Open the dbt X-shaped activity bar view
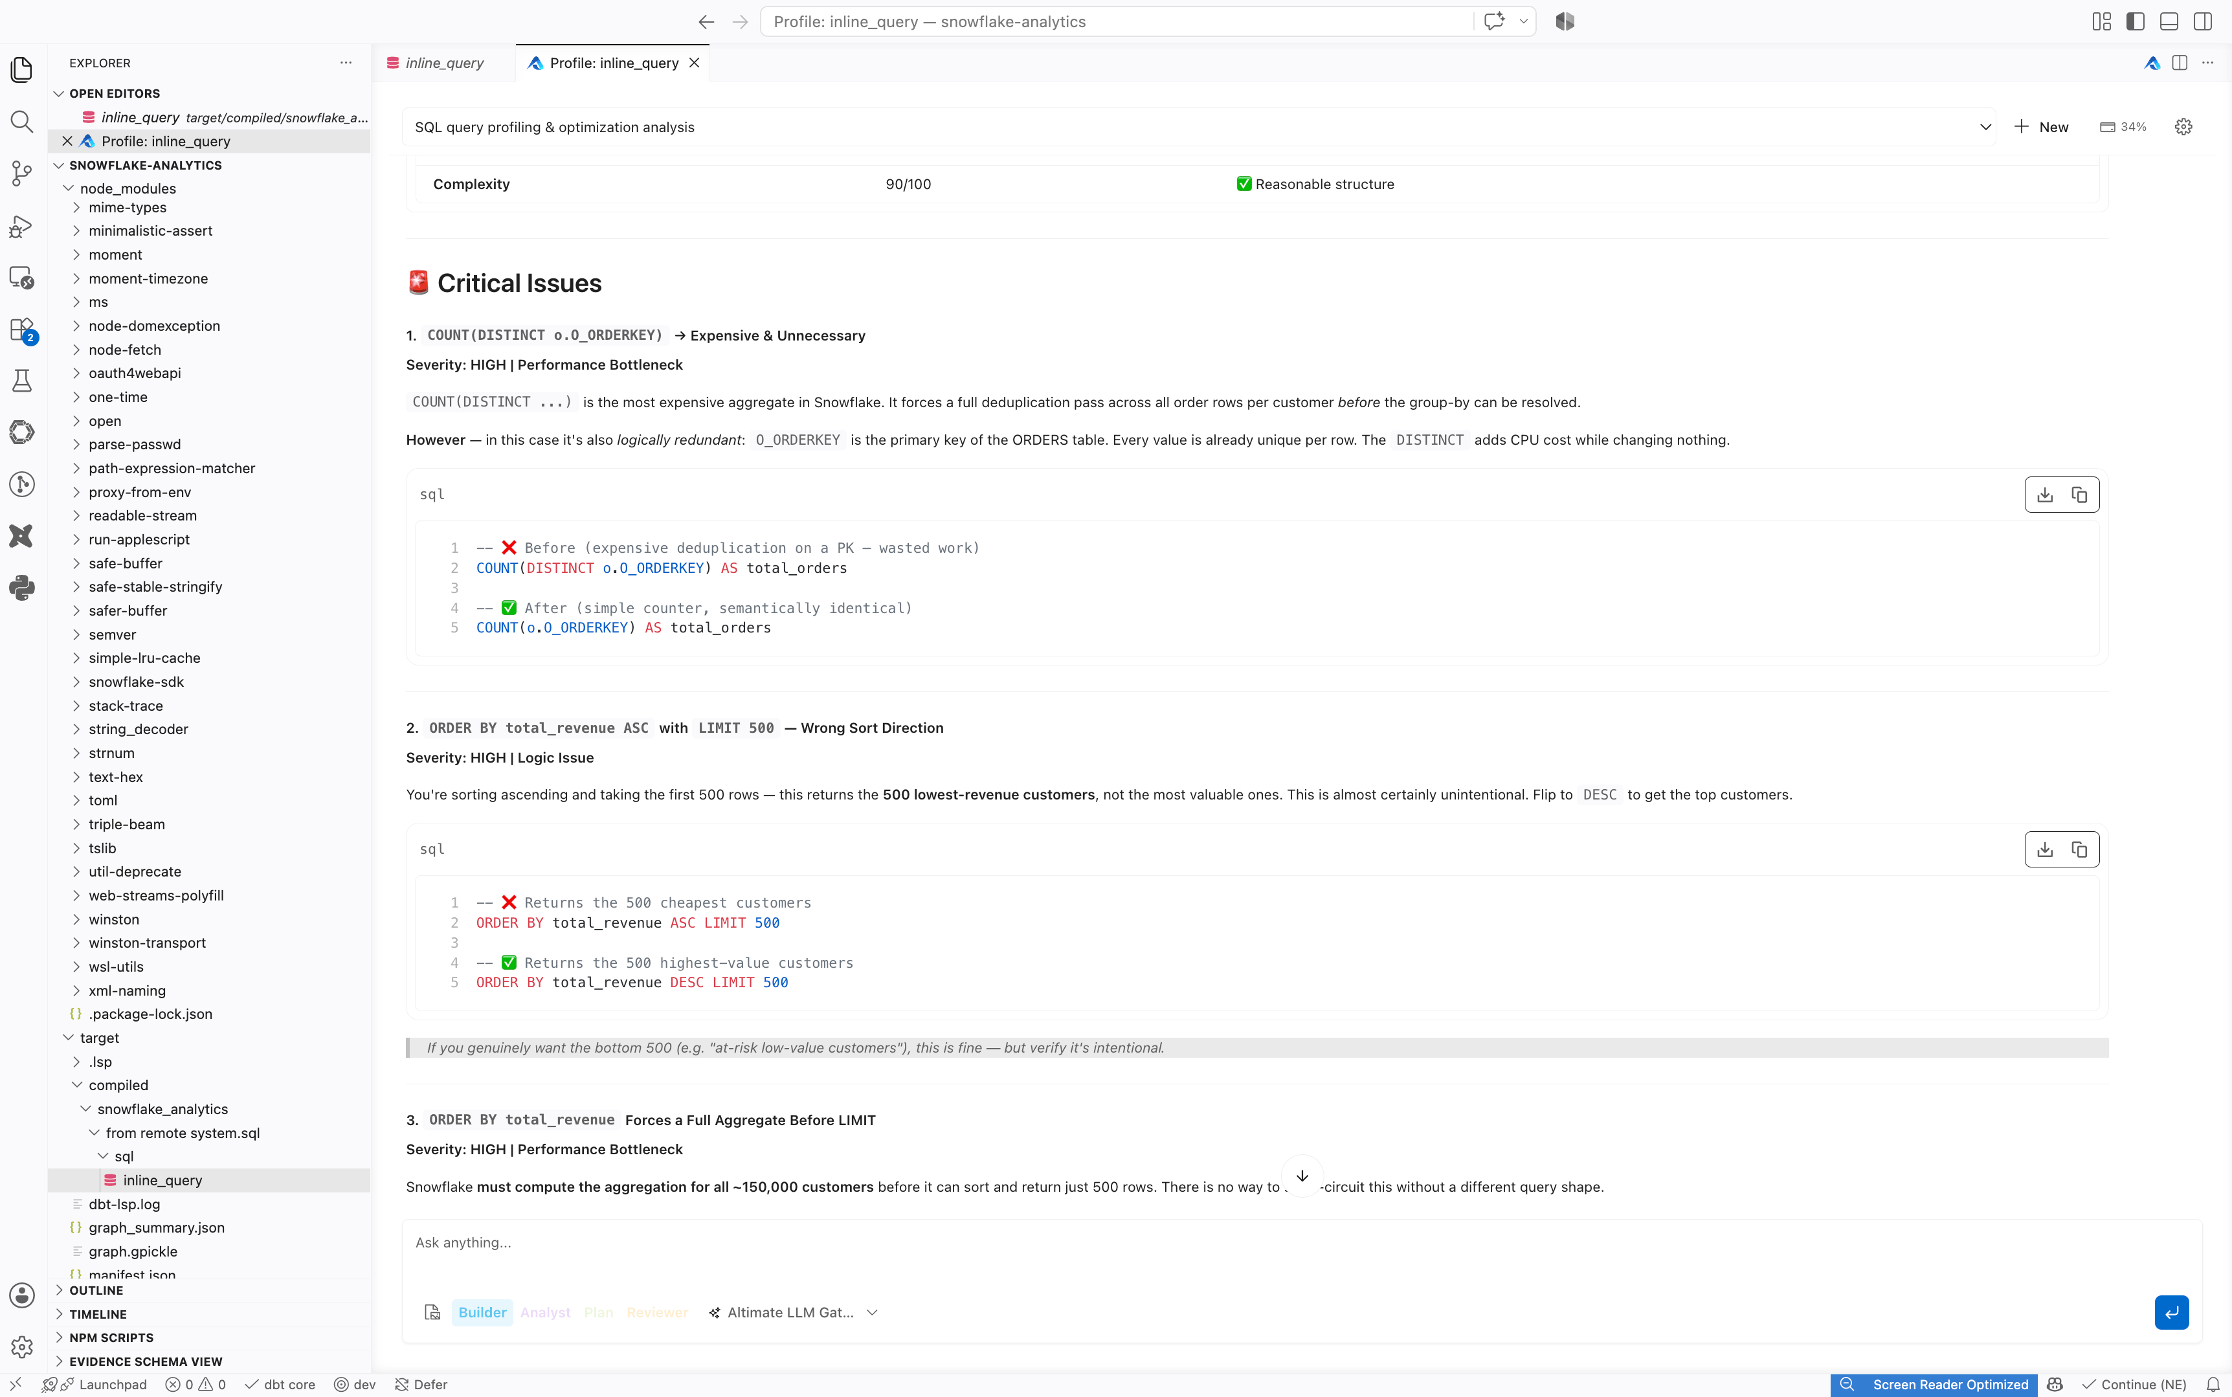This screenshot has height=1397, width=2232. [x=22, y=536]
